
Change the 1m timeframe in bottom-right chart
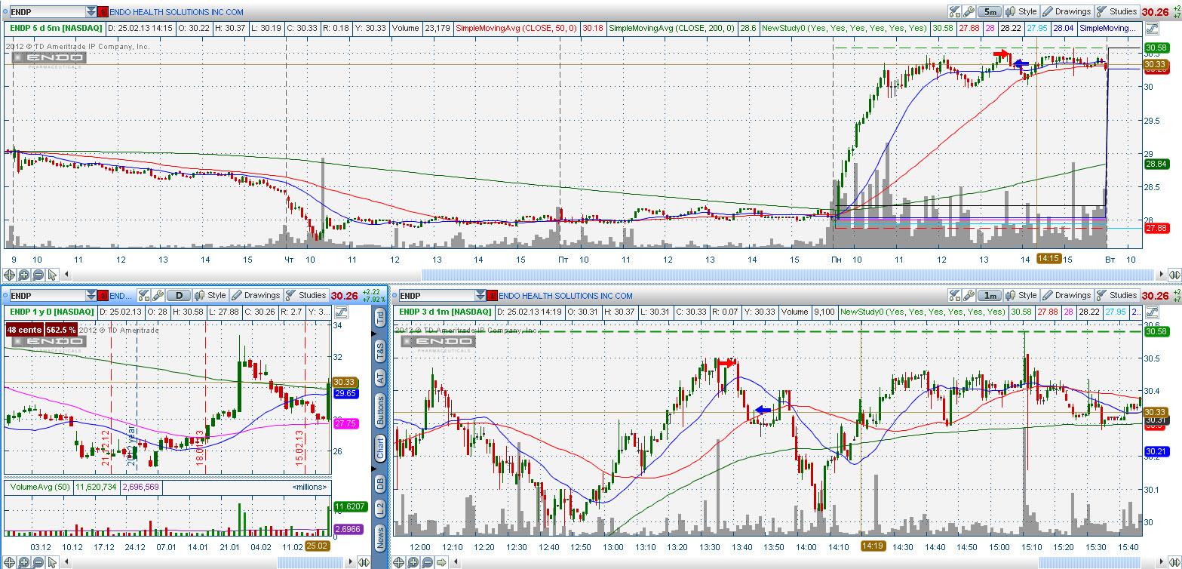click(990, 295)
